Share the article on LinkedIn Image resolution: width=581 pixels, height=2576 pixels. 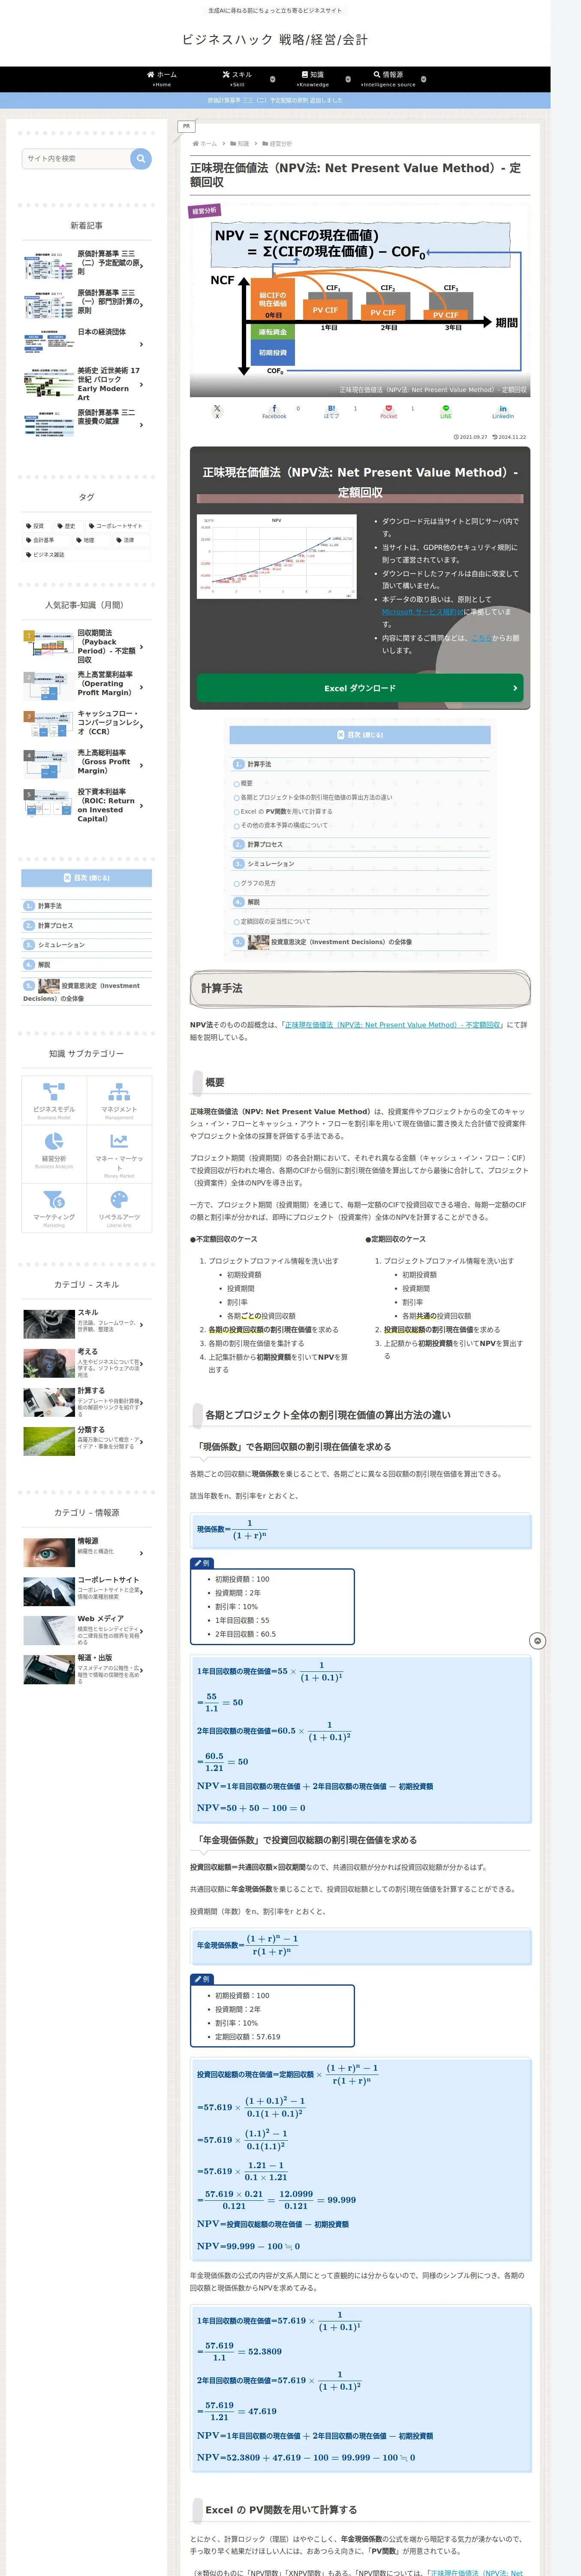click(x=502, y=410)
